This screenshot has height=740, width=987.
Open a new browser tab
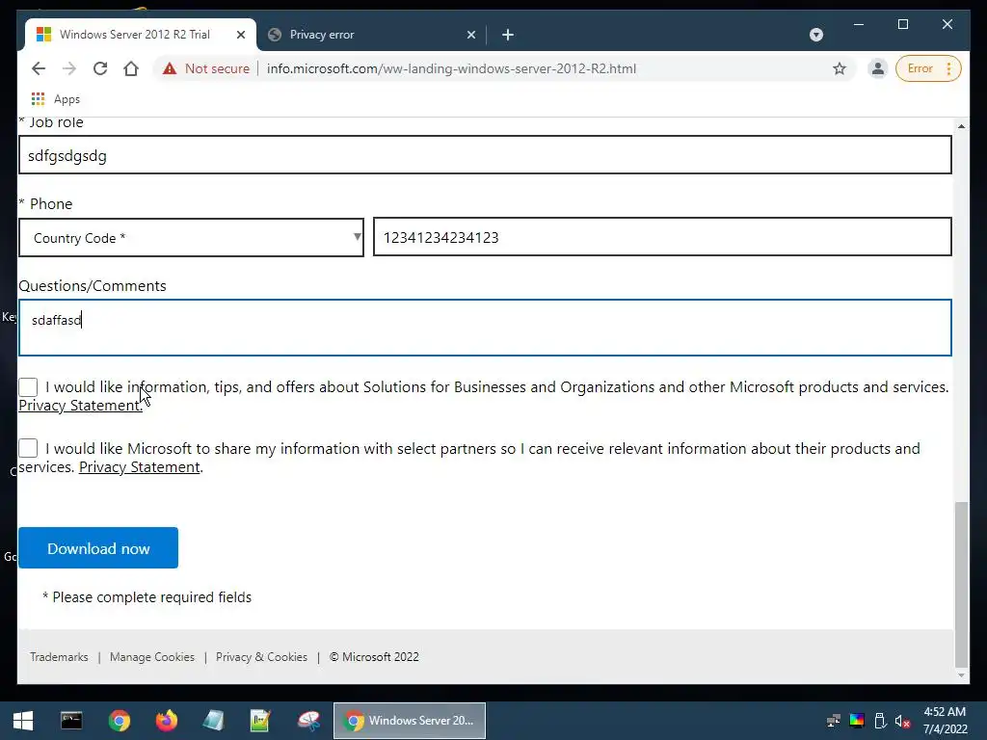coord(508,35)
